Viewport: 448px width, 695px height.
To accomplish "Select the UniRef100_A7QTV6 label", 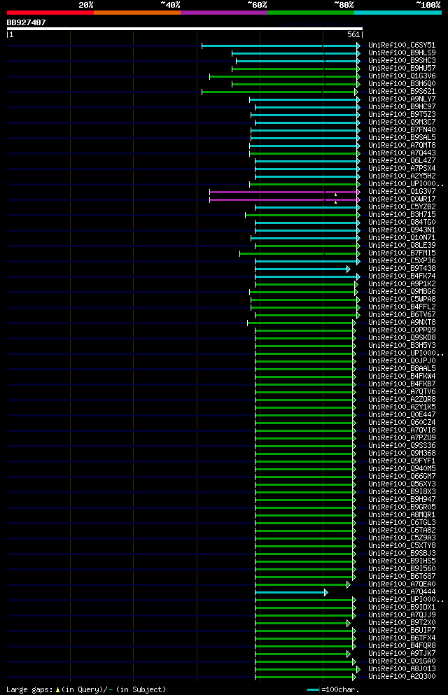I will (x=402, y=392).
